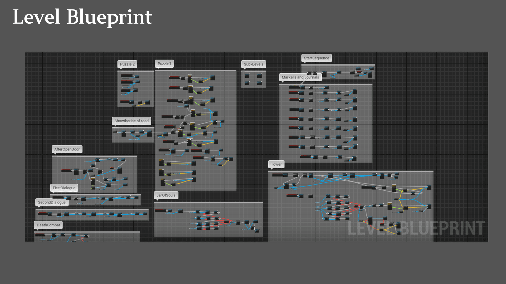The height and width of the screenshot is (284, 506).
Task: Click the Showtherise of road label
Action: [131, 121]
